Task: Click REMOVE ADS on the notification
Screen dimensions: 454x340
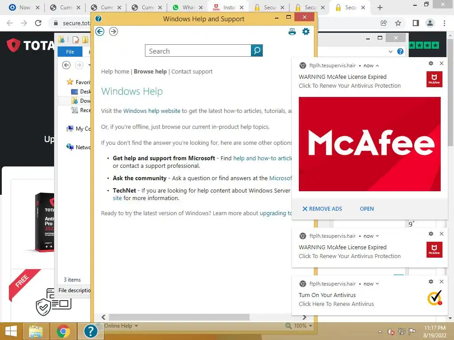Action: (x=322, y=209)
